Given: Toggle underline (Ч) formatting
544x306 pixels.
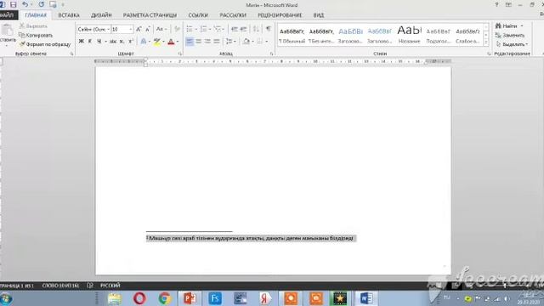Looking at the screenshot, I should (x=99, y=42).
